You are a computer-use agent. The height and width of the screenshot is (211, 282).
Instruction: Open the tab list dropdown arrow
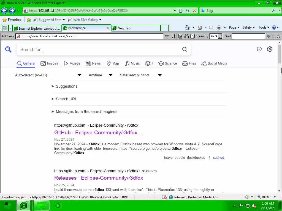[x=10, y=28]
